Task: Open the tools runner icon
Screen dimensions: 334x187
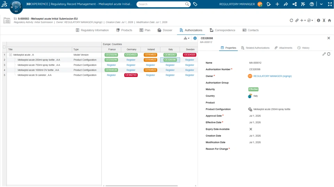Action: [x=303, y=4]
